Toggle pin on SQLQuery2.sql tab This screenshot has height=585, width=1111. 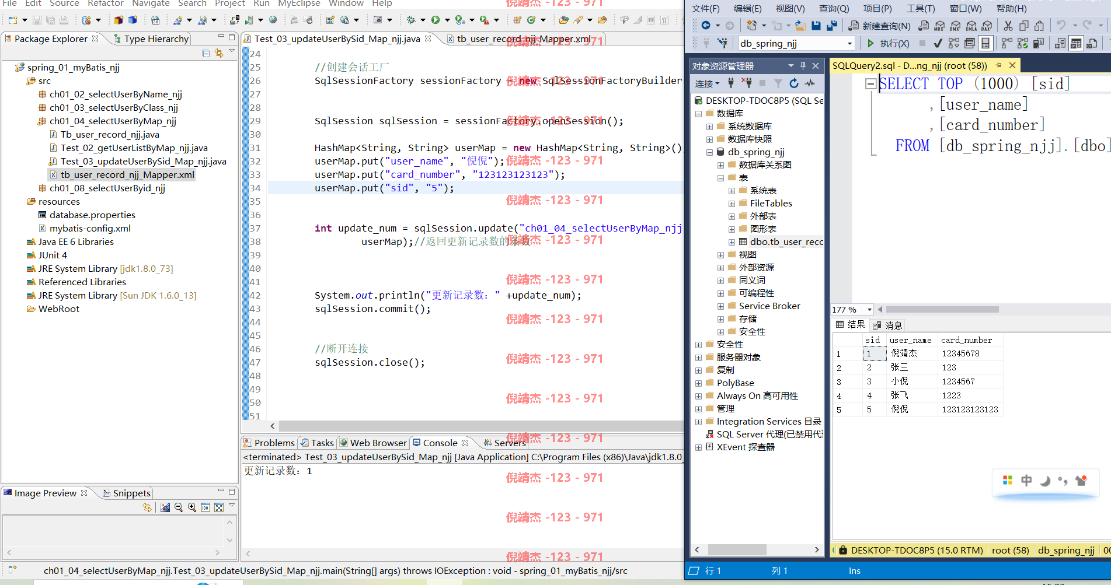[x=999, y=65]
